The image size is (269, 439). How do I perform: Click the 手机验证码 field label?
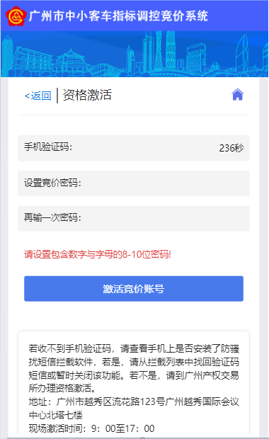tap(48, 147)
